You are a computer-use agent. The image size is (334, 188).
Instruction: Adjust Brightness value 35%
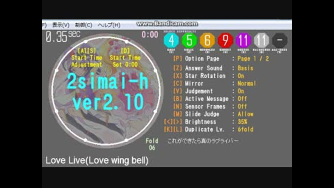tap(242, 122)
